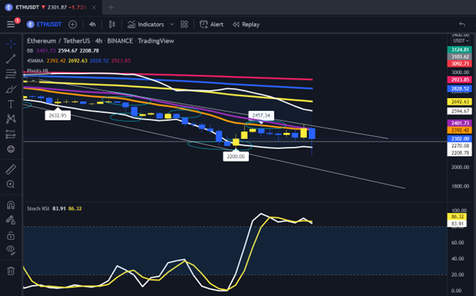Undo the last chart action
The height and width of the screenshot is (296, 476).
[x=462, y=25]
